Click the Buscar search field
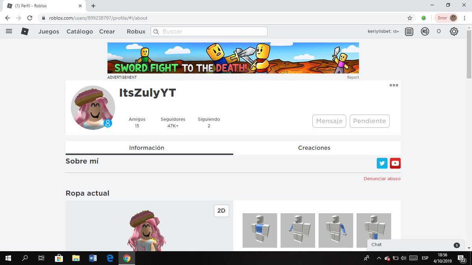Screen dimensions: 472x265 tap(209, 31)
